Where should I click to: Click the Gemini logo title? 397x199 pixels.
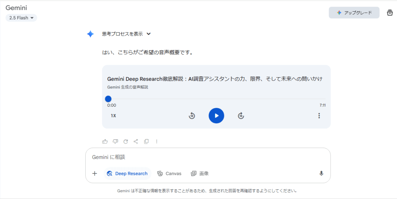point(16,8)
